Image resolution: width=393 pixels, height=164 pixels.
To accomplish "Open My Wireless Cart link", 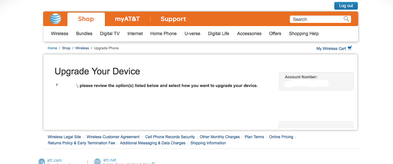I will pos(331,49).
